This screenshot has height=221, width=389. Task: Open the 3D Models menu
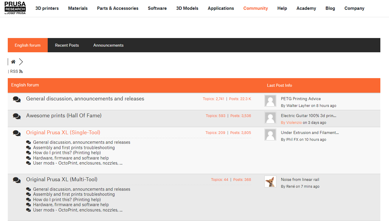click(x=187, y=8)
